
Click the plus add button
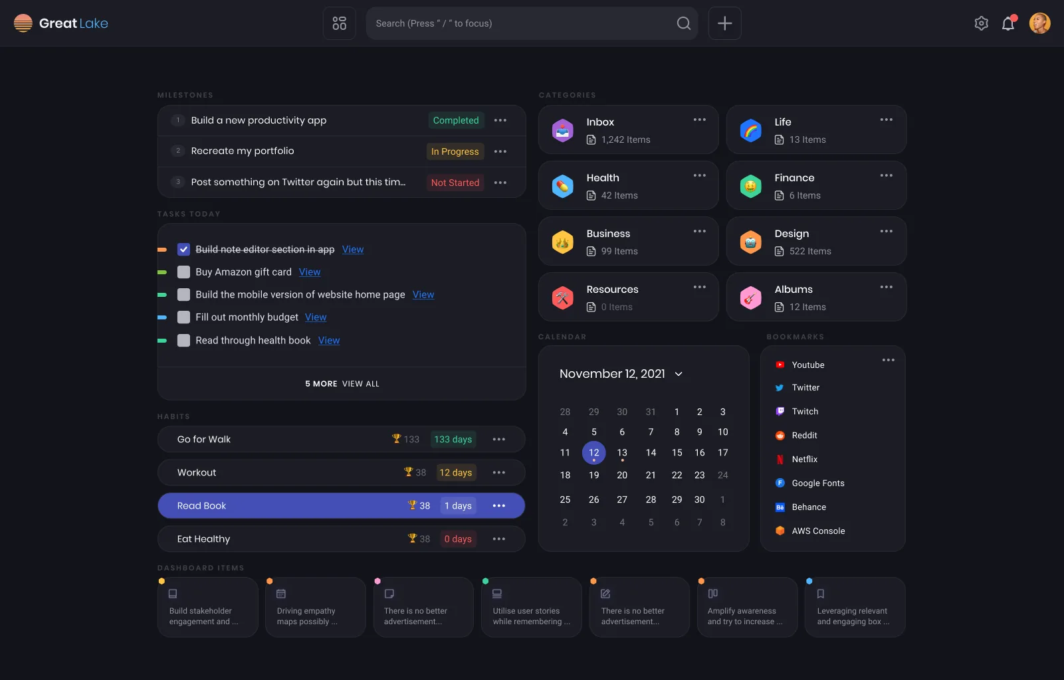725,23
